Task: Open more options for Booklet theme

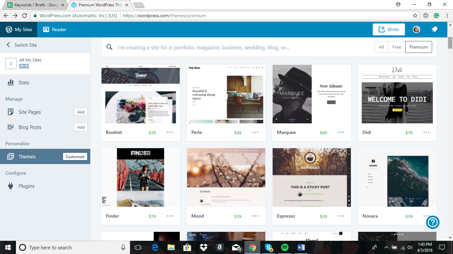Action: (170, 132)
